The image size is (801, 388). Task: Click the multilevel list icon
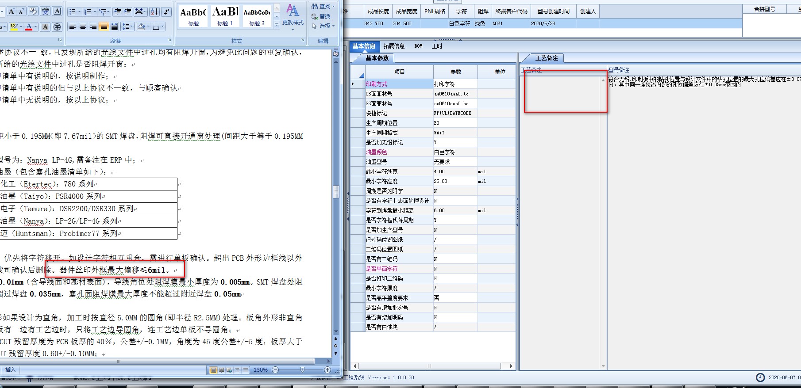[103, 12]
